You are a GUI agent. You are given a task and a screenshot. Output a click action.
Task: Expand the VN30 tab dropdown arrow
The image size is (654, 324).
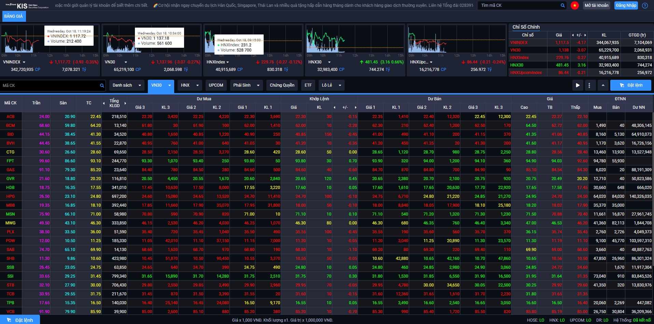pos(169,85)
